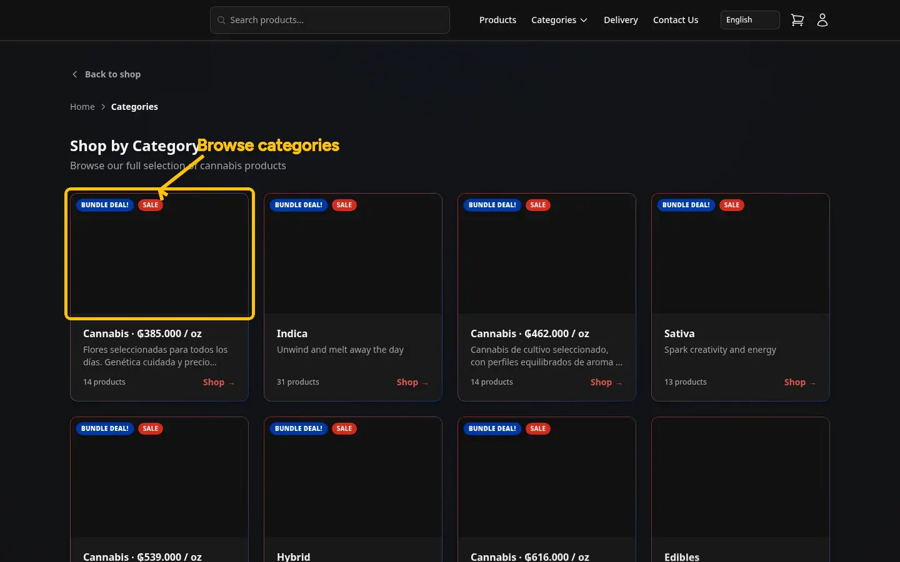Click the Categories breadcrumb
The width and height of the screenshot is (900, 562).
134,107
